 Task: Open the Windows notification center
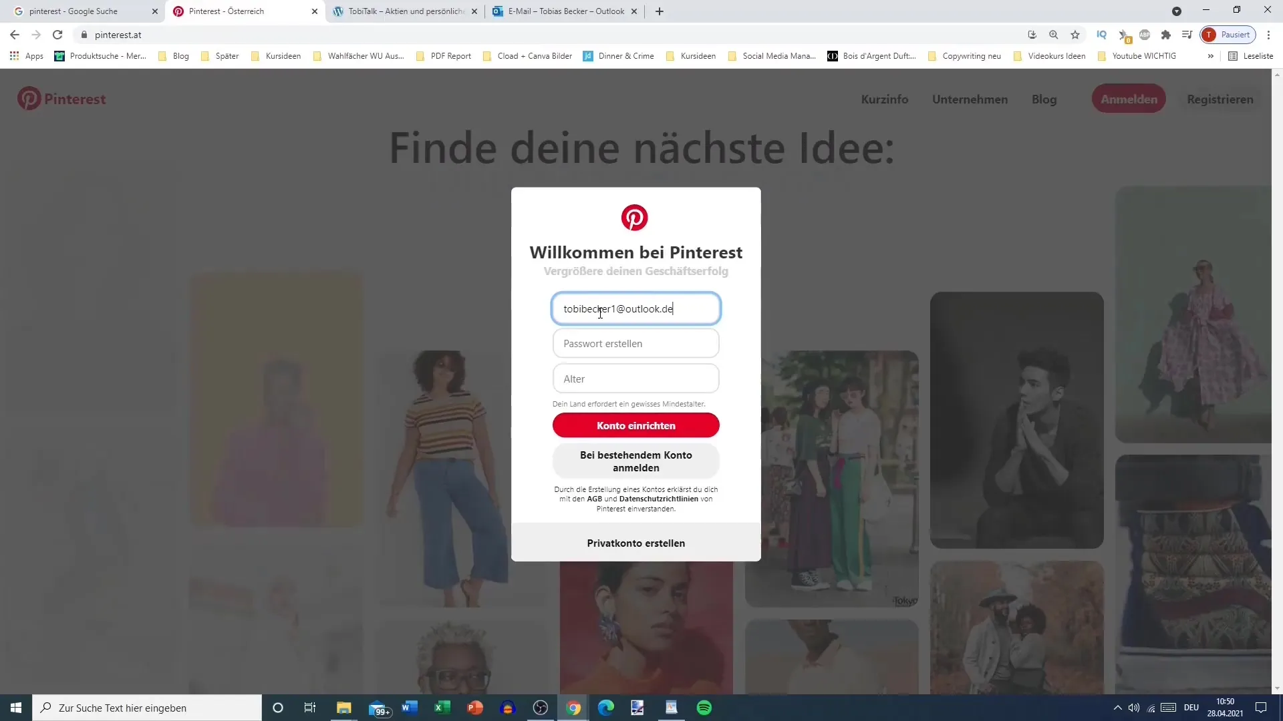[1261, 708]
